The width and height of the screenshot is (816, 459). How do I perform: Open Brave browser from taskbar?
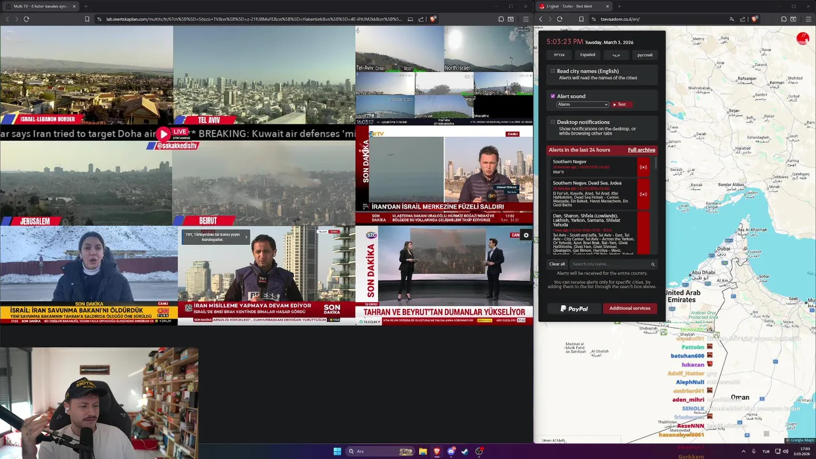437,451
